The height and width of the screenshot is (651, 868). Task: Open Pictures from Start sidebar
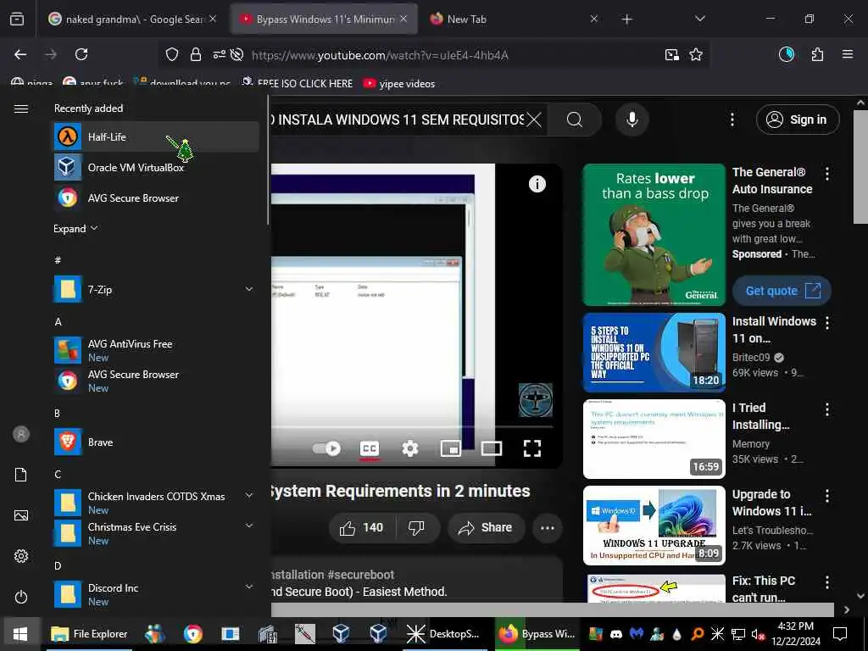coord(21,515)
